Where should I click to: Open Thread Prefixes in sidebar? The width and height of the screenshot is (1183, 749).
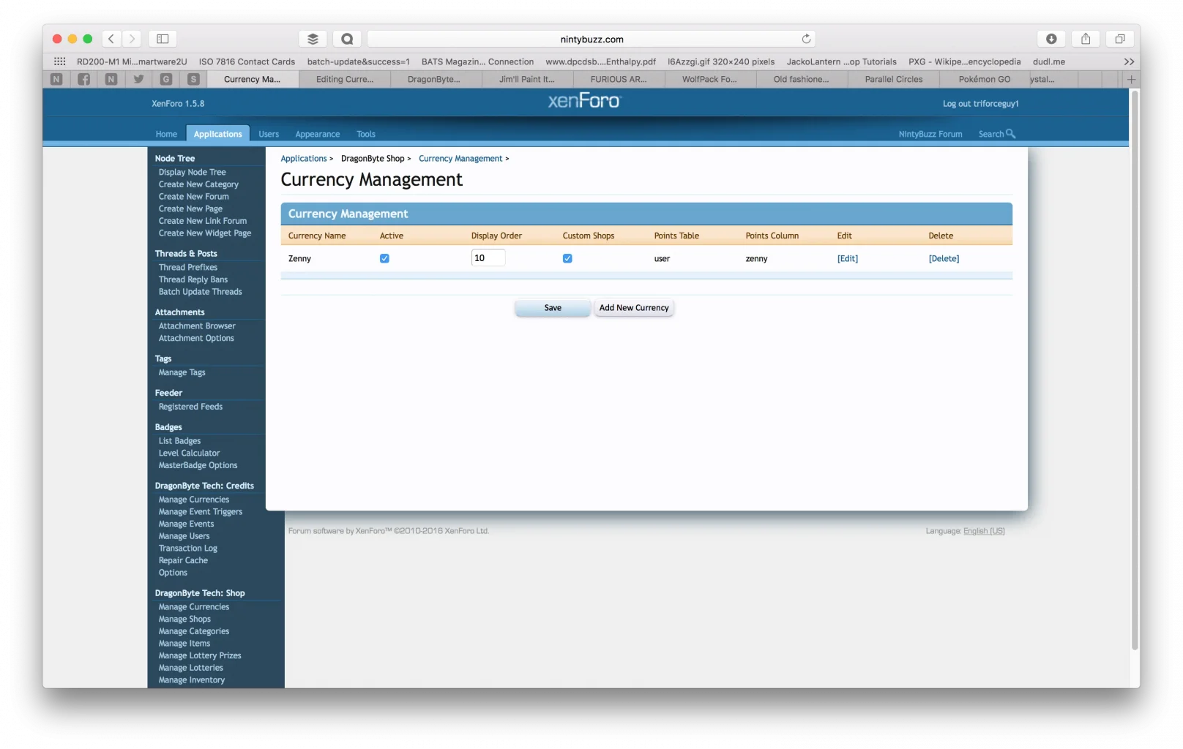click(x=188, y=267)
